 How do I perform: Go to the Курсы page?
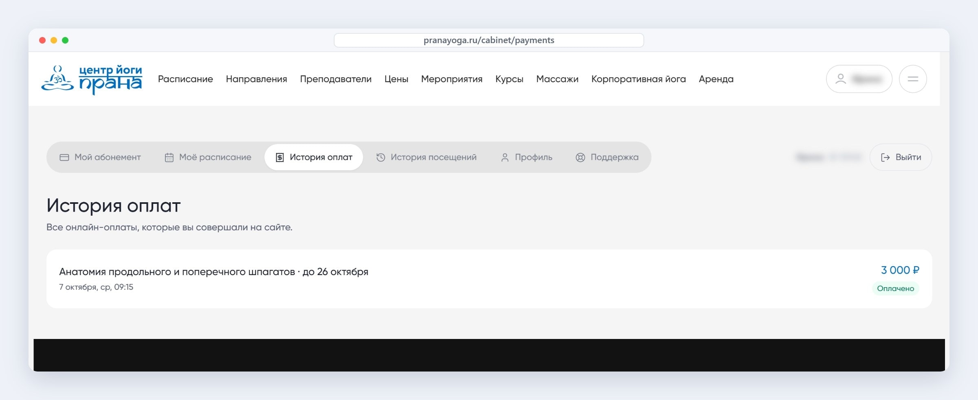(x=509, y=79)
